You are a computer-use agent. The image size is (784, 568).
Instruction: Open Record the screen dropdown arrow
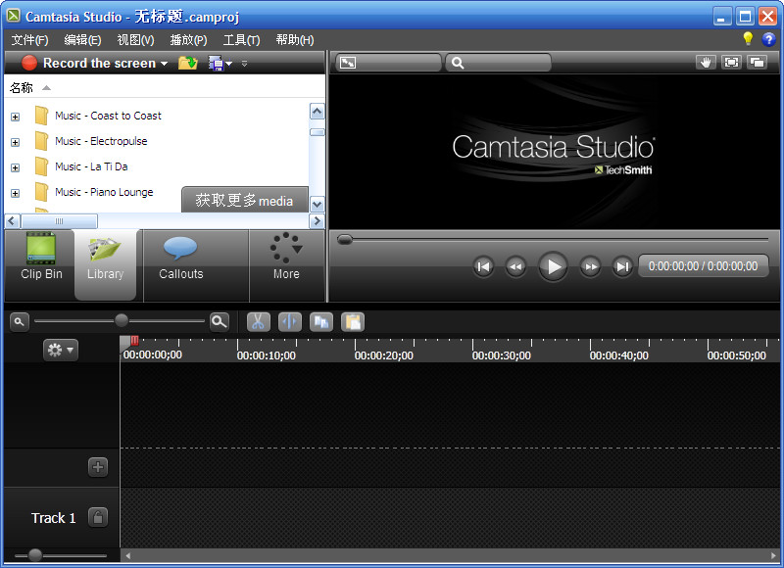pyautogui.click(x=164, y=64)
